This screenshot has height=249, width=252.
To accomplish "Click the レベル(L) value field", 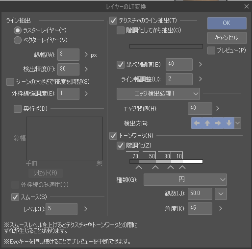I will (61, 209).
